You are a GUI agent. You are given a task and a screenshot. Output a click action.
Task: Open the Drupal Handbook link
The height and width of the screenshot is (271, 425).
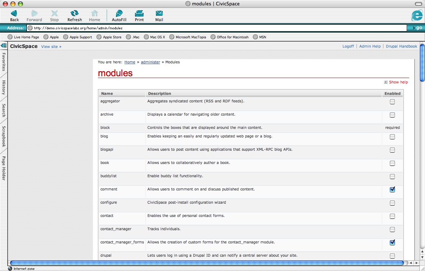(401, 46)
